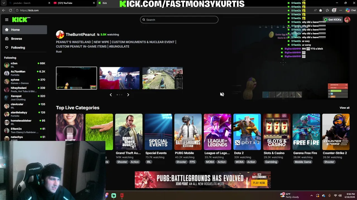This screenshot has height=200, width=357.
Task: Go to Home in Kick sidebar
Action: tap(25, 30)
